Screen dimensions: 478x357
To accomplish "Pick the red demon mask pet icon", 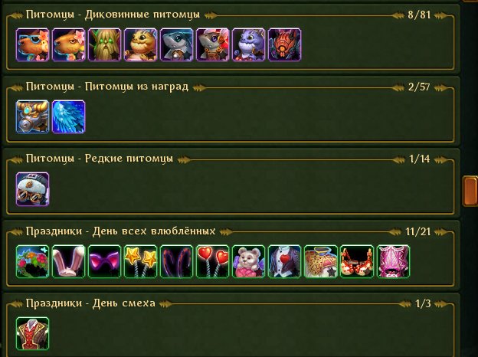I will [285, 44].
